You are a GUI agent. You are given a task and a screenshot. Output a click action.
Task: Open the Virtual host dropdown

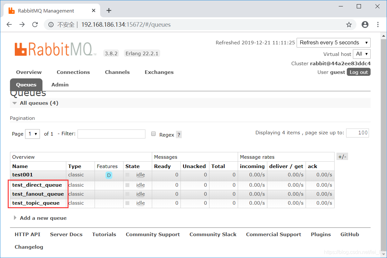(x=362, y=54)
